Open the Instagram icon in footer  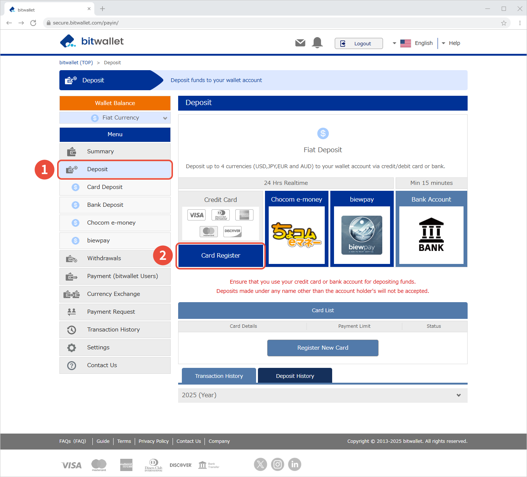(x=278, y=464)
